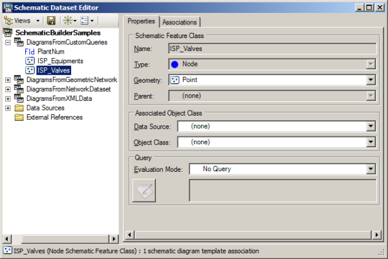Click the External References folder icon

19,118
